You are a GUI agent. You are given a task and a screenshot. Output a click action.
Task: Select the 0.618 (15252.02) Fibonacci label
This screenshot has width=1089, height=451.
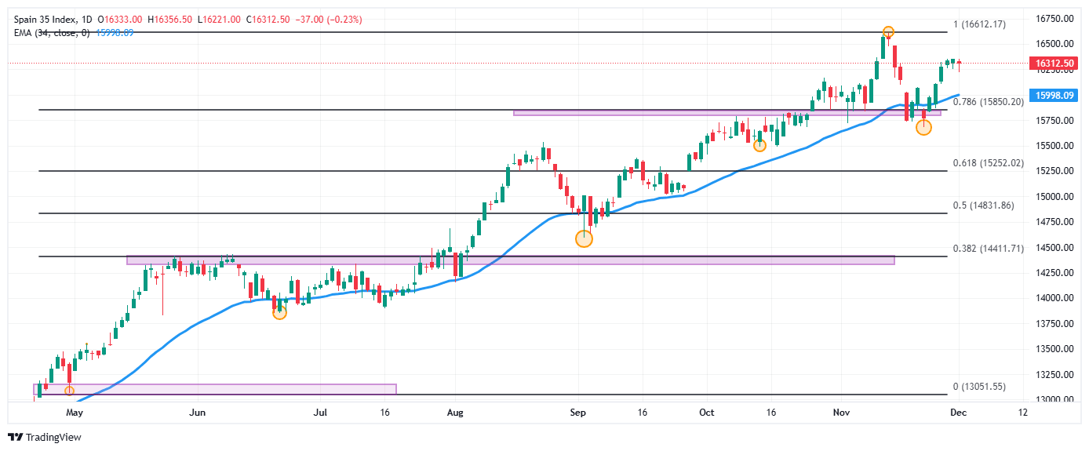[x=988, y=163]
